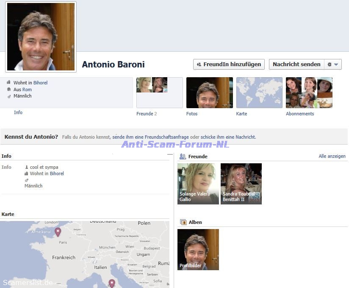Click the map pin in Italy
The image size is (349, 288).
point(112,283)
